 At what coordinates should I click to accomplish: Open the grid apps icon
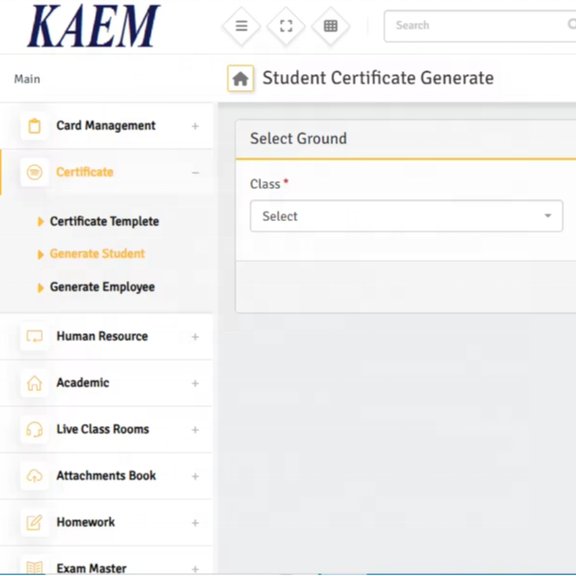[330, 27]
